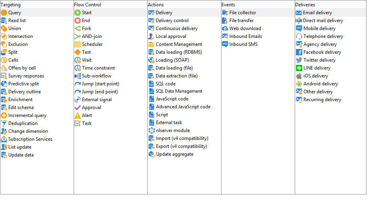Click Import (v4 compatibility) label
The height and width of the screenshot is (202, 372).
pos(182,138)
